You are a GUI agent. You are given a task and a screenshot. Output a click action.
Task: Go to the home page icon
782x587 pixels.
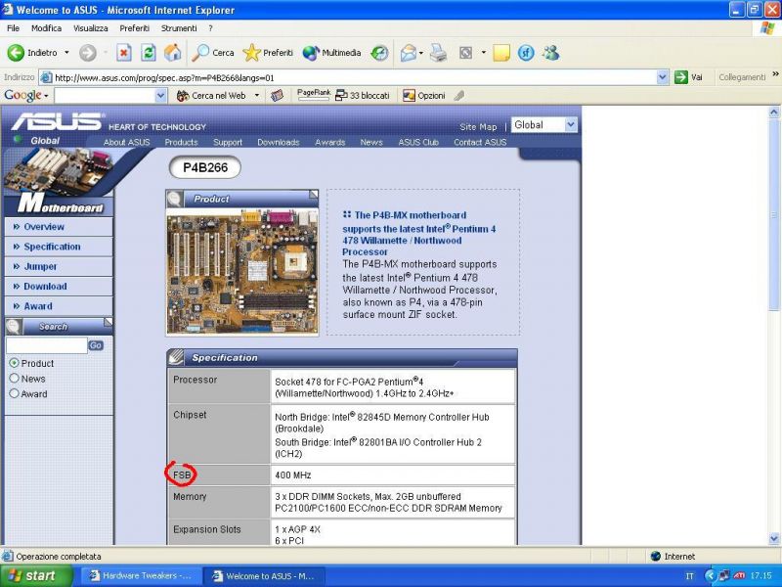coord(173,53)
